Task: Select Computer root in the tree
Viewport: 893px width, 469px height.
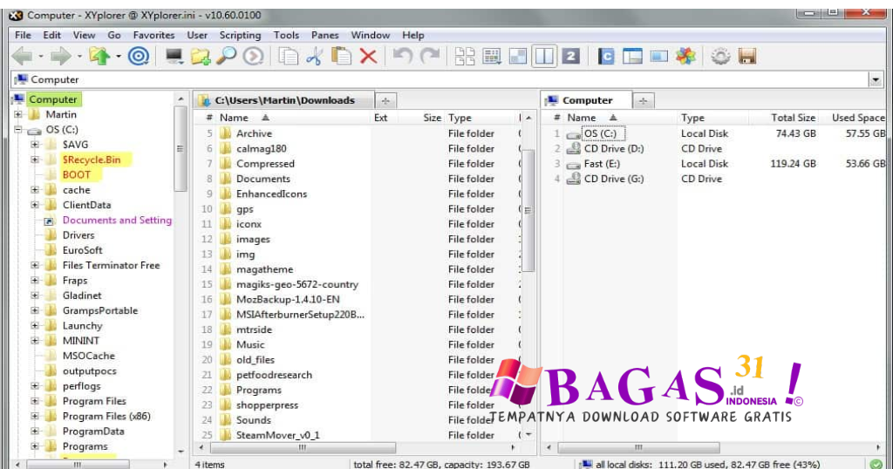Action: [x=53, y=99]
